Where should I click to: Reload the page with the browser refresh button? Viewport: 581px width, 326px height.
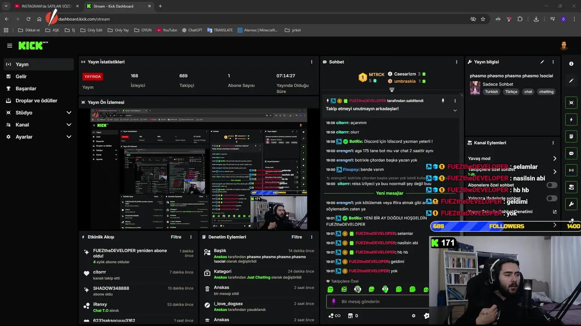[28, 19]
